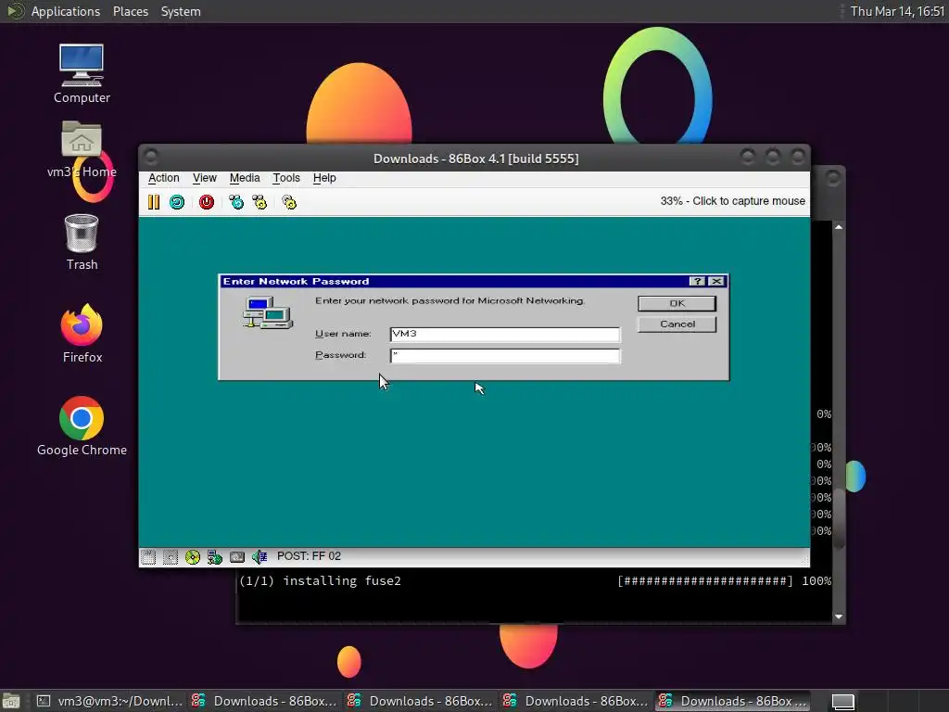949x712 pixels.
Task: Open the Action menu
Action: (x=163, y=178)
